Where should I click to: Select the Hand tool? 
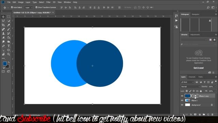3,54
